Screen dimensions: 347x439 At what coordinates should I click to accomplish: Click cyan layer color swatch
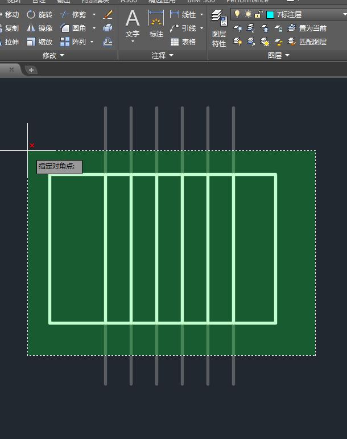click(270, 15)
